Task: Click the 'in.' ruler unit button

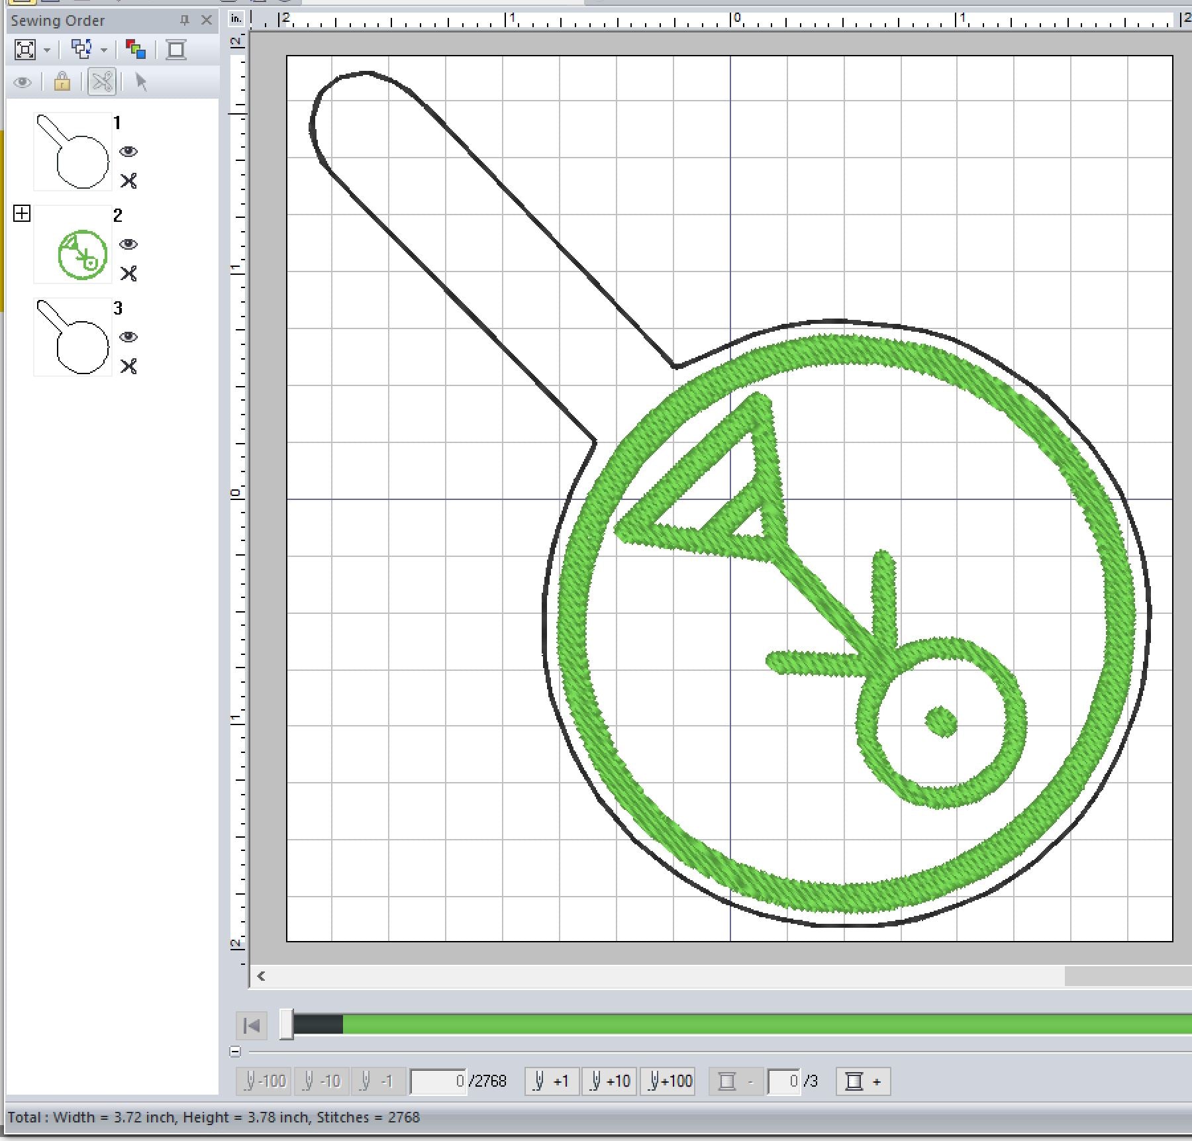Action: coord(236,19)
